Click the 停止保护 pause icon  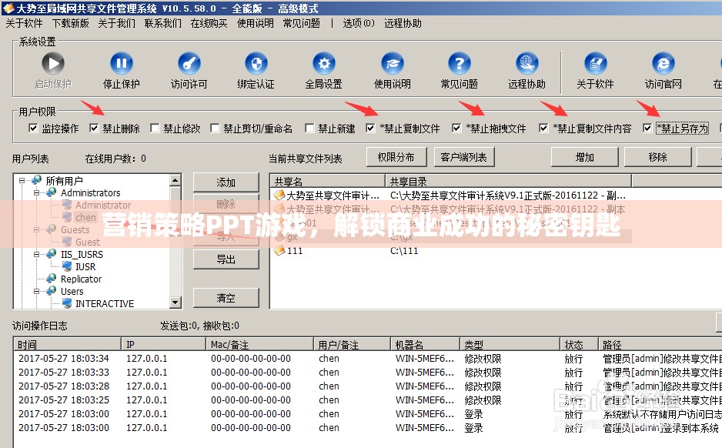(x=121, y=64)
